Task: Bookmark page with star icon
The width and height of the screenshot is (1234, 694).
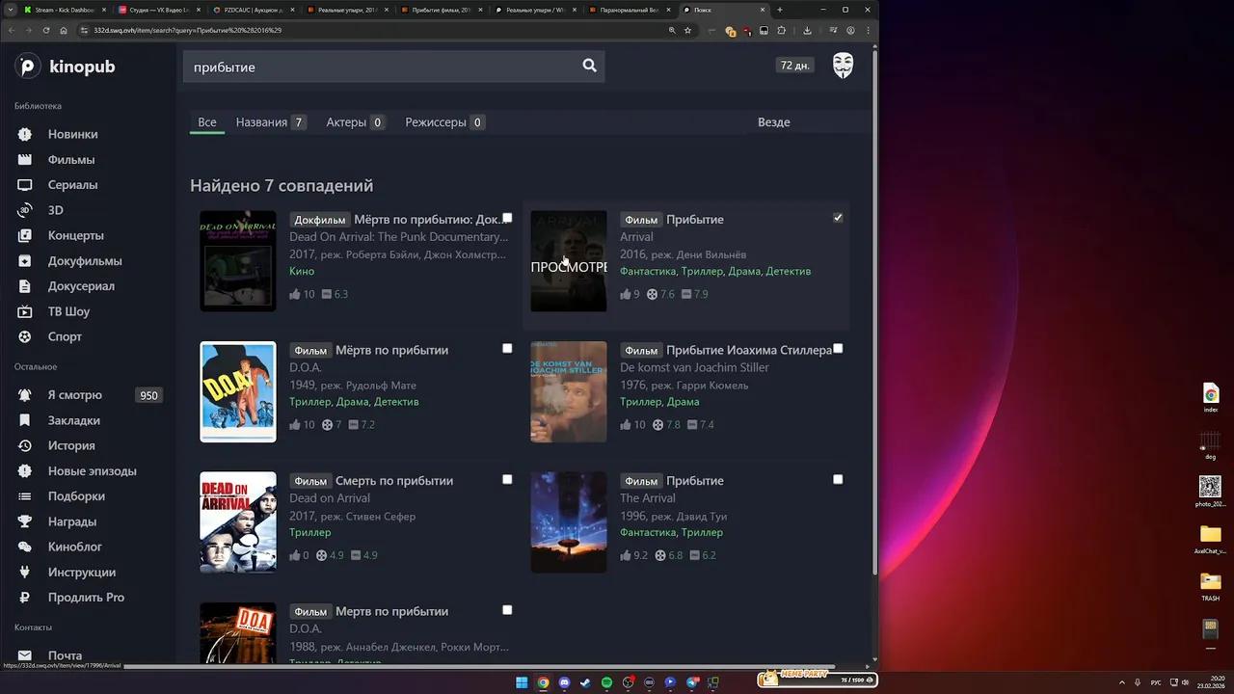Action: [x=687, y=30]
